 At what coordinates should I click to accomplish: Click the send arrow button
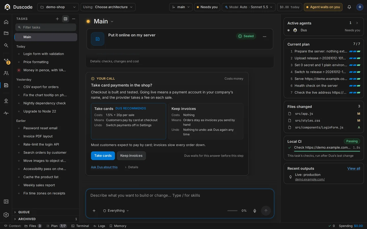266,211
